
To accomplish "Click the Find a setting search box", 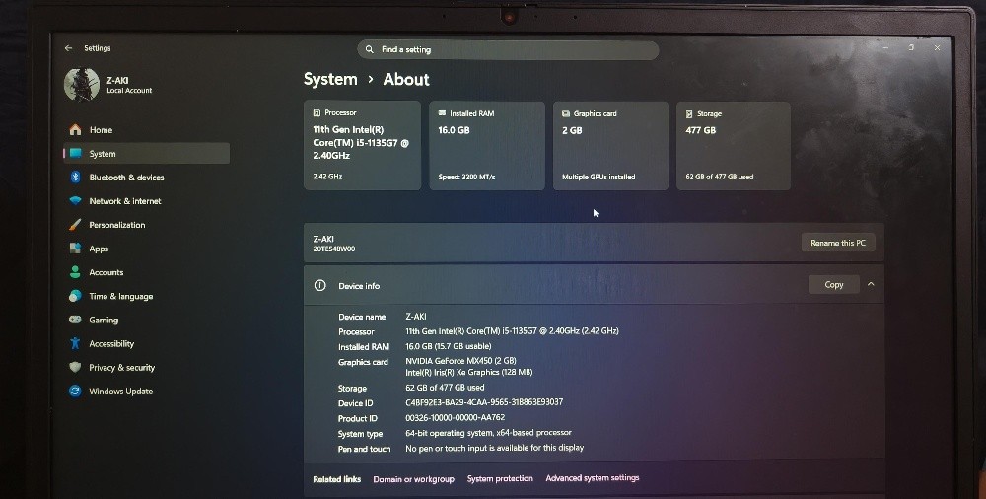I will point(508,49).
